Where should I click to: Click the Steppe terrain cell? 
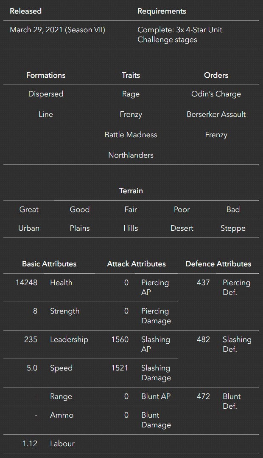[x=233, y=228]
